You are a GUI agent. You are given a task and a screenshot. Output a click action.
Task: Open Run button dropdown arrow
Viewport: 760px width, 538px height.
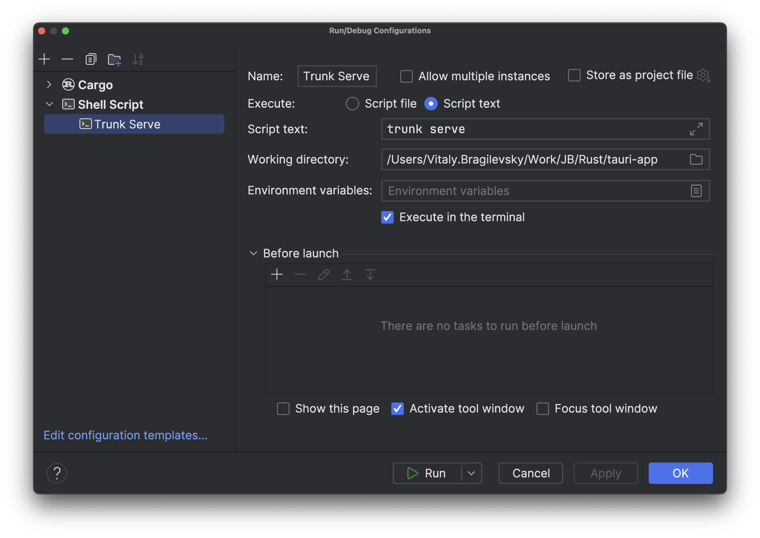coord(472,473)
